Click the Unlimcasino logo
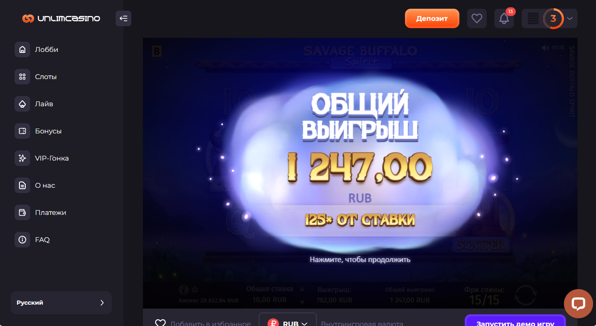This screenshot has width=596, height=326. 61,18
